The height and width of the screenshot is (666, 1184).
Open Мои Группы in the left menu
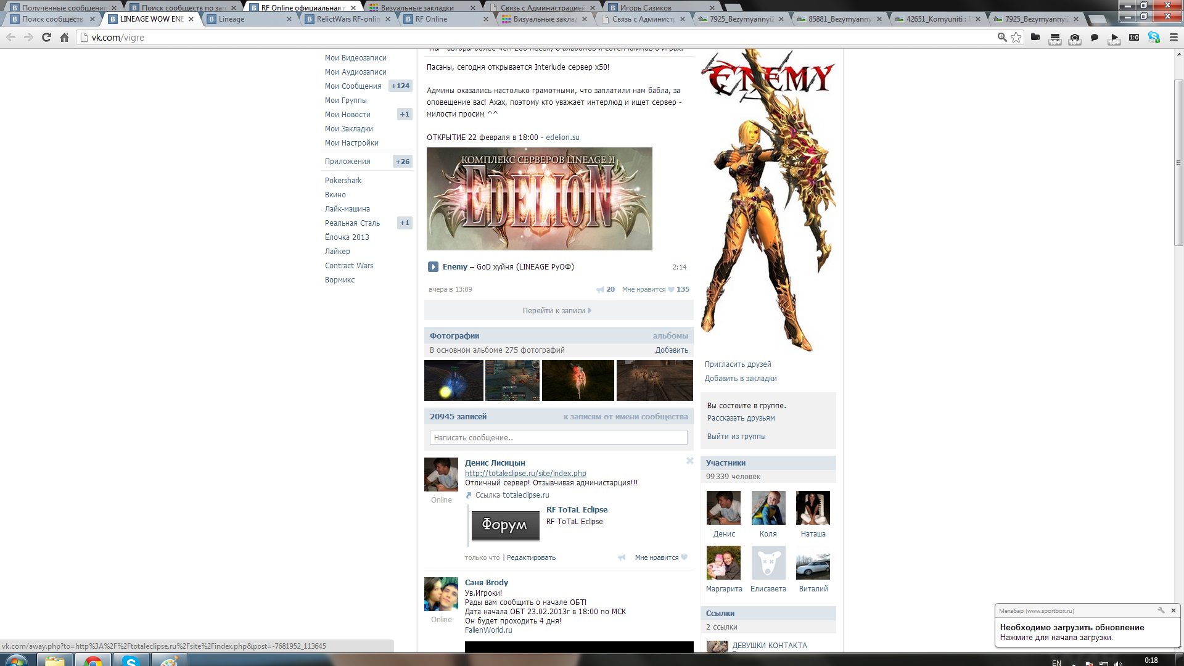point(345,101)
